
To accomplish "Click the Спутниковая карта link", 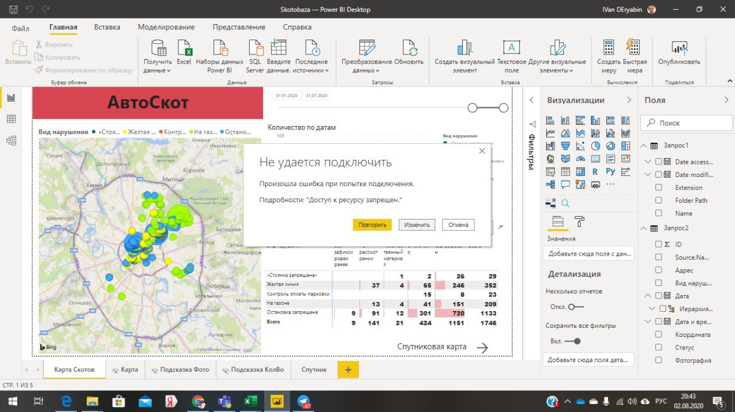I will click(x=432, y=347).
